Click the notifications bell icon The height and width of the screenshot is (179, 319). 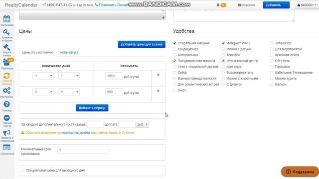[218, 5]
